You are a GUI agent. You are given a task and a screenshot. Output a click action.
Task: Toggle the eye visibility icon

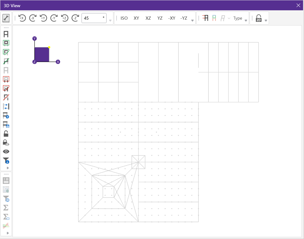click(6, 151)
